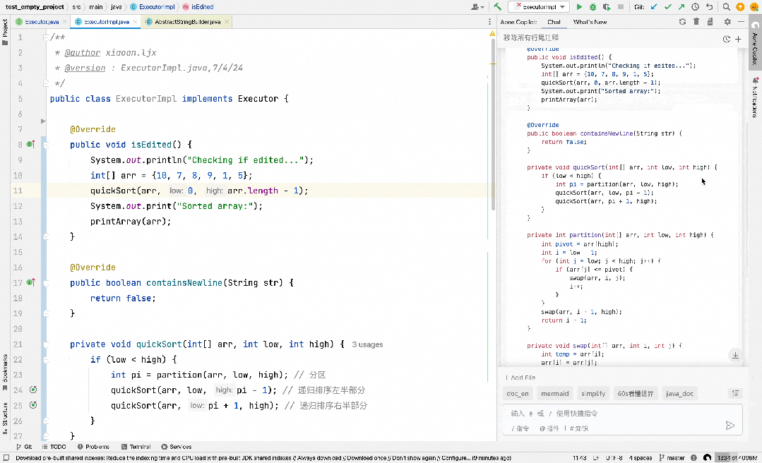Toggle the Git tool window button
This screenshot has width=762, height=463.
point(24,447)
